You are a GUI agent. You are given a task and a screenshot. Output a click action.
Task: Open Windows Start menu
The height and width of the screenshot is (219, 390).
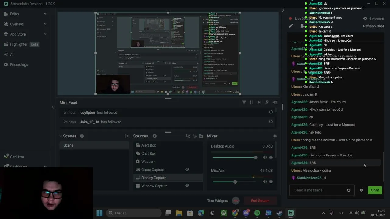point(99,213)
